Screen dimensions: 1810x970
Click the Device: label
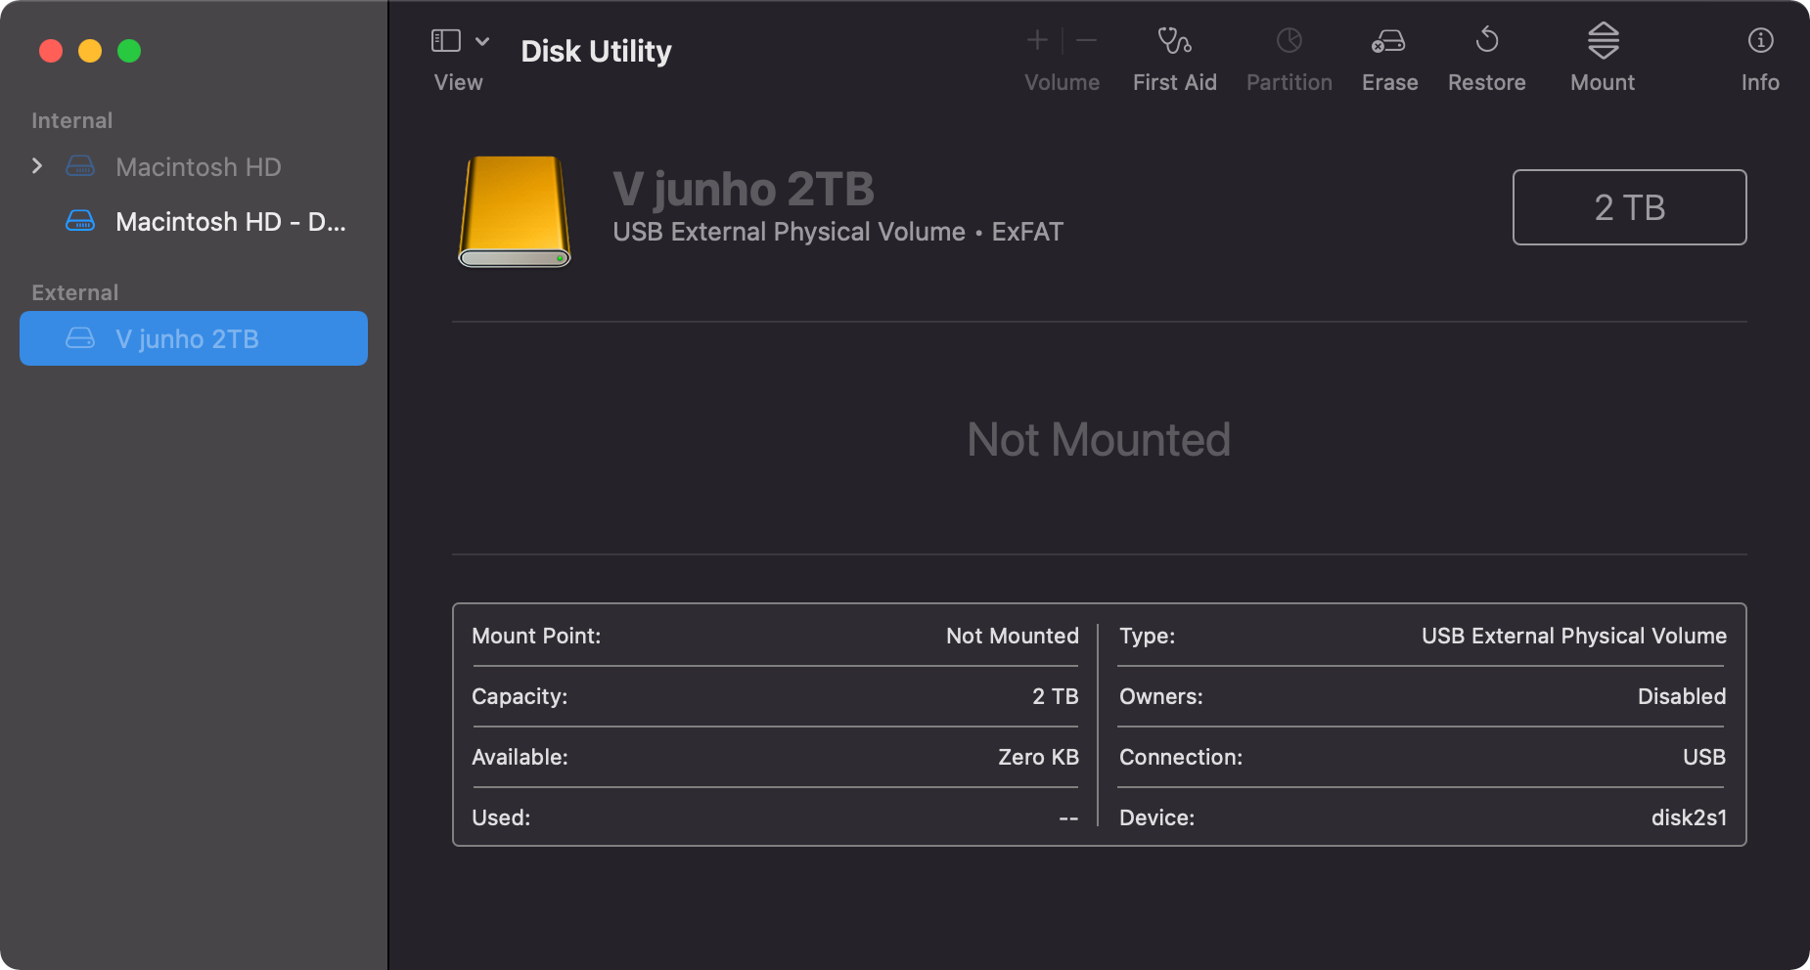point(1157,817)
